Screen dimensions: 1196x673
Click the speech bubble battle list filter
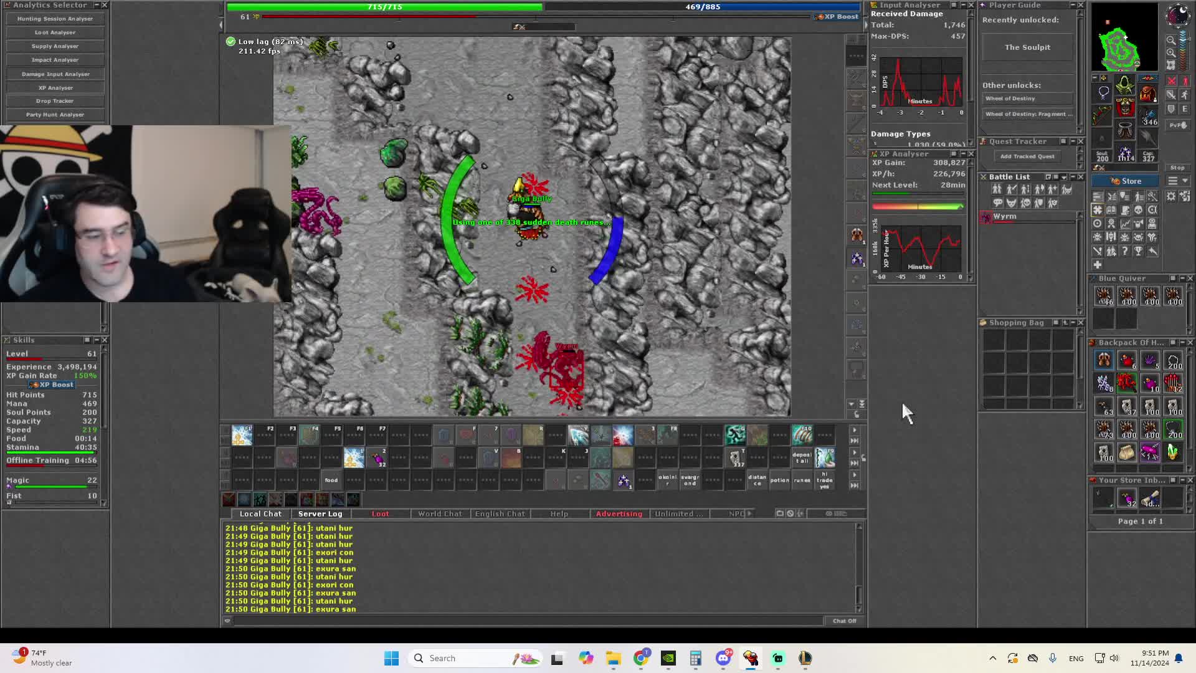click(x=997, y=203)
